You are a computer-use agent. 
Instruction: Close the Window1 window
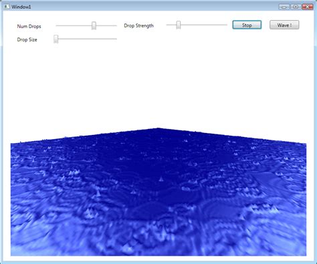[x=308, y=7]
